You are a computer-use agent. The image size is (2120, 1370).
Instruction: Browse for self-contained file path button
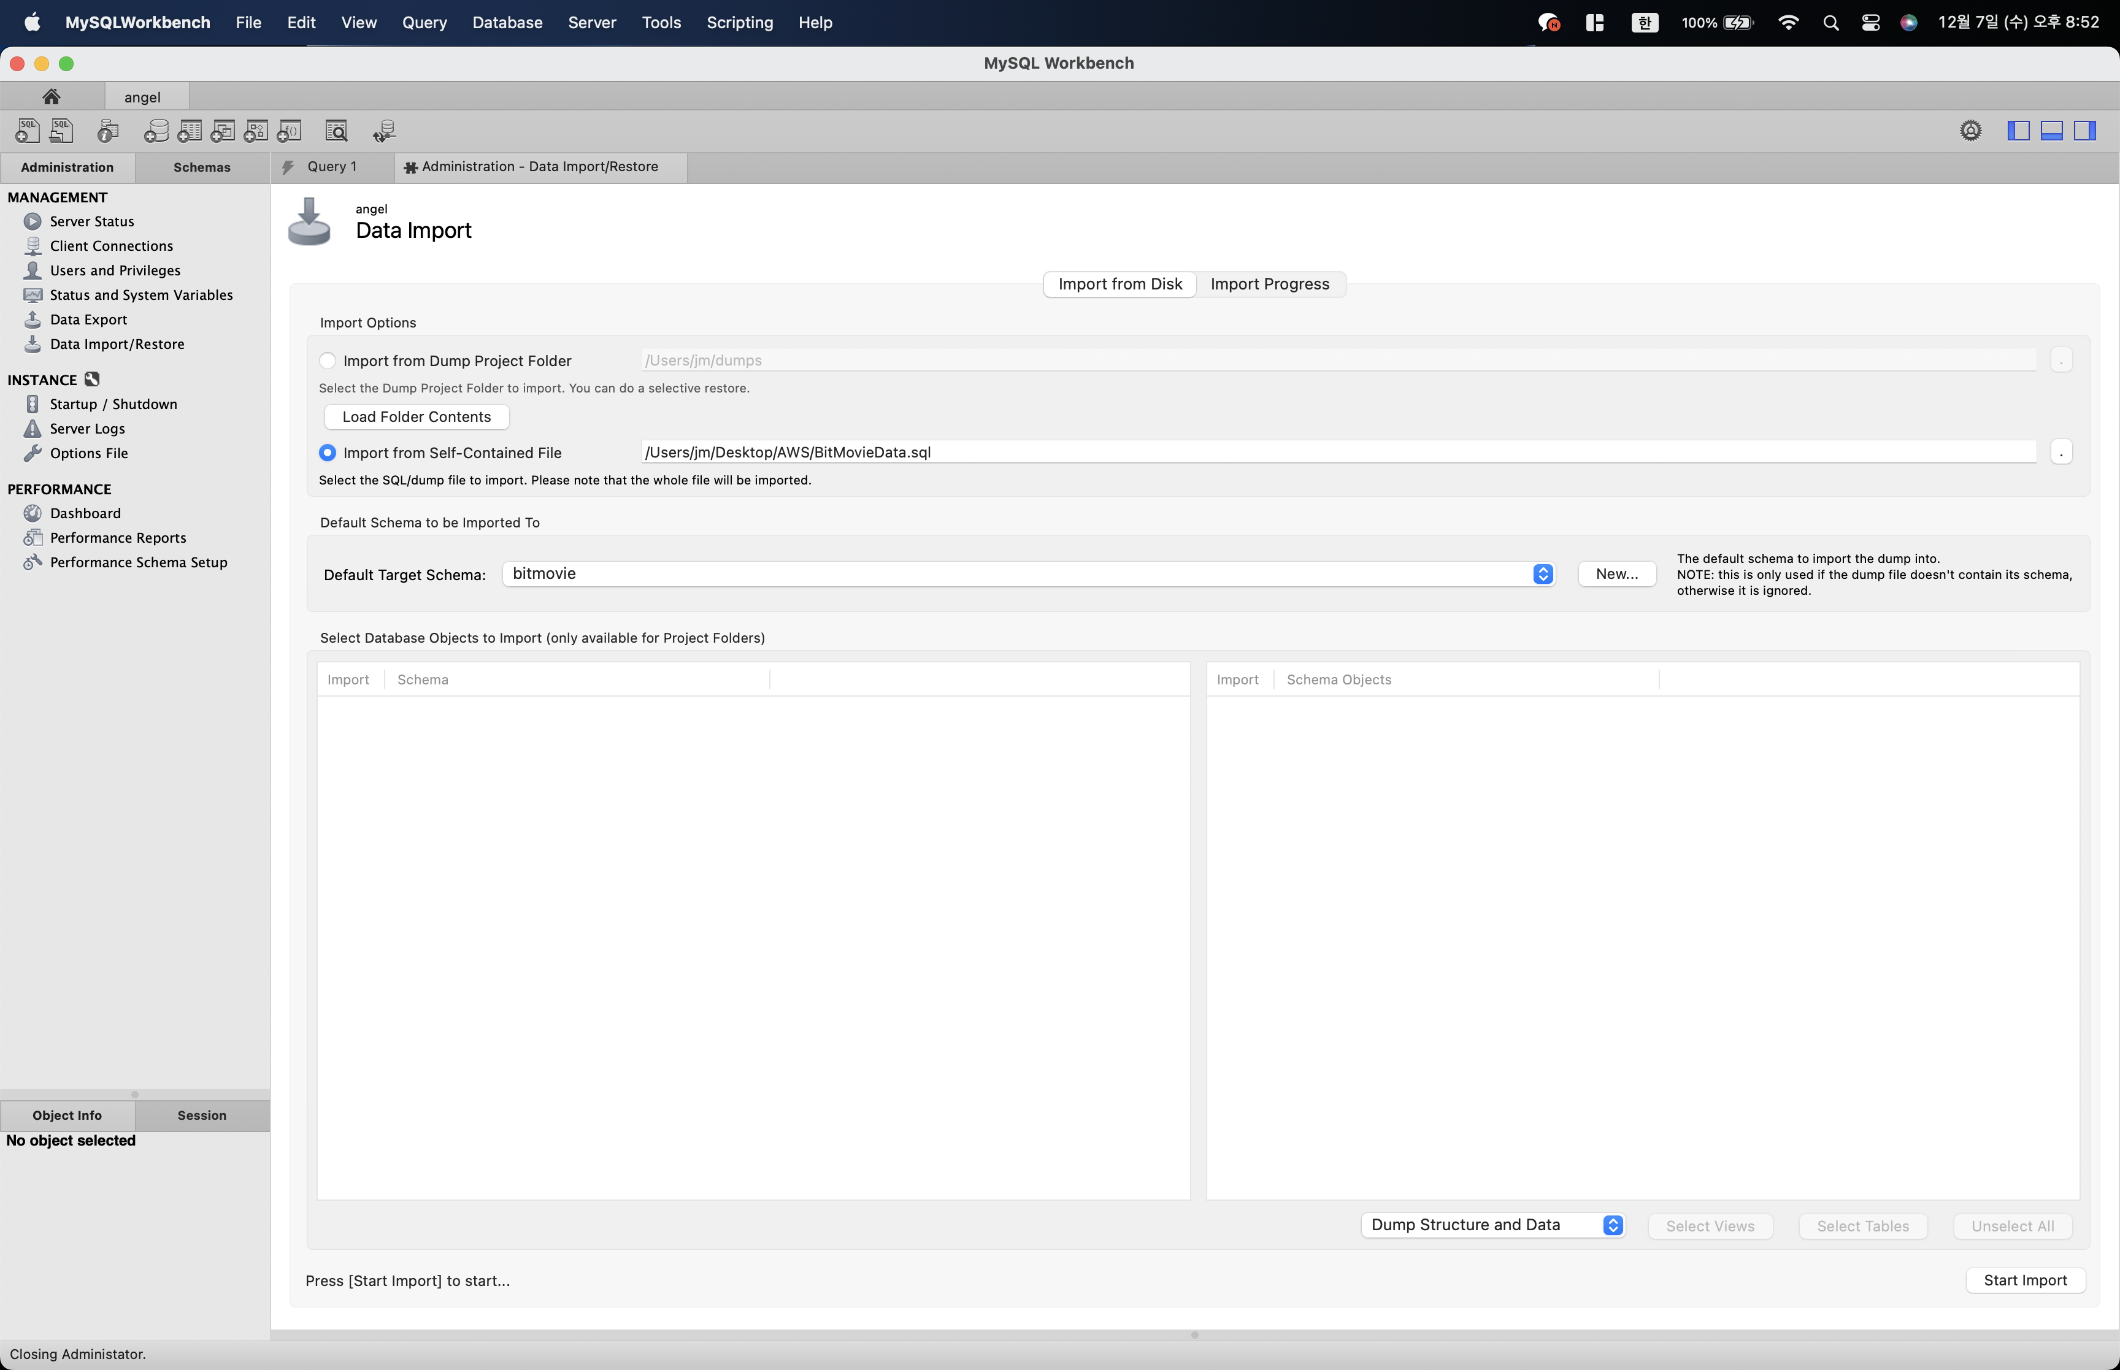pos(2060,453)
